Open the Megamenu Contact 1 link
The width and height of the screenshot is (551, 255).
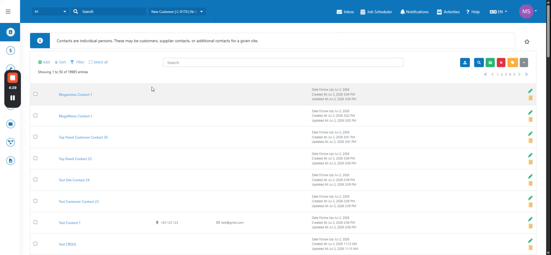[x=75, y=94]
